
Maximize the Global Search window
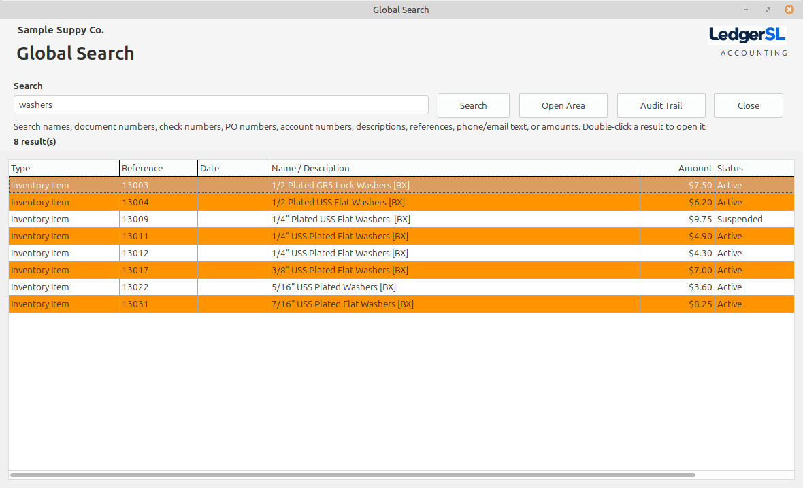pyautogui.click(x=767, y=10)
